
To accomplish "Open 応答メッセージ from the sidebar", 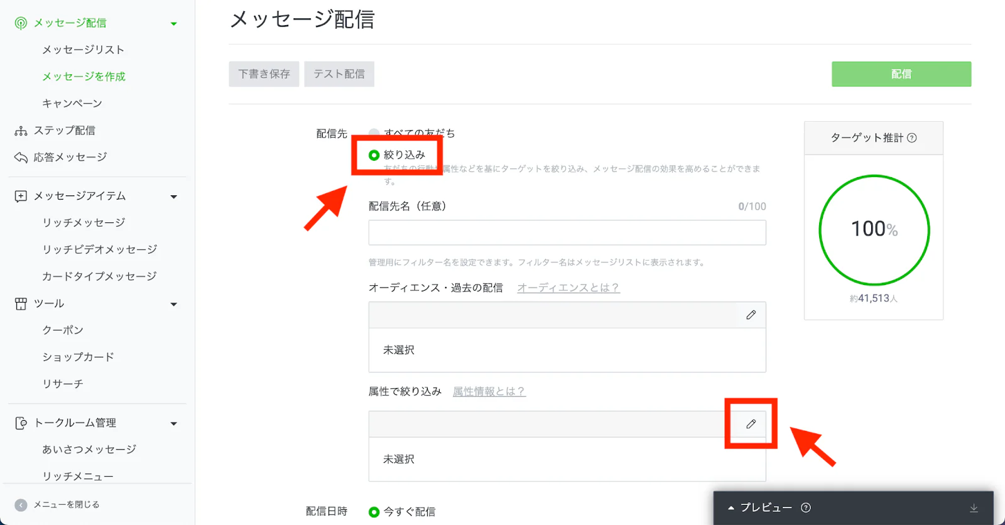I will 70,157.
